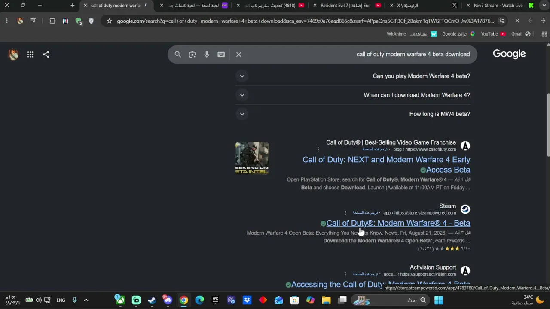Open the Xbox app from the taskbar
Viewport: 550px width, 309px height.
(x=120, y=300)
